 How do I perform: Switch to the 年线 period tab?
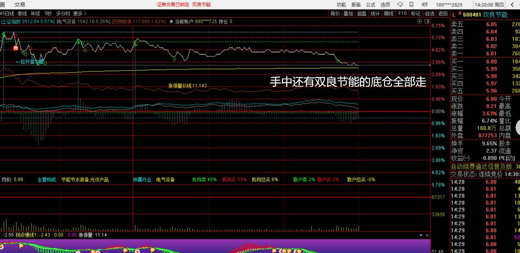pos(35,13)
